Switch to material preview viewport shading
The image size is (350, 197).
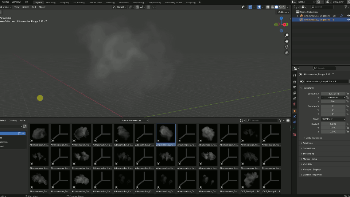coord(280,7)
